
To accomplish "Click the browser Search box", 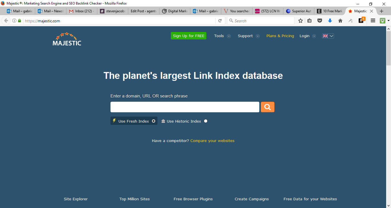I will pos(261,21).
